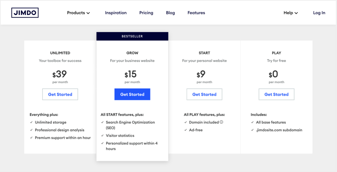Click the chevron arrow next to Products
Image resolution: width=337 pixels, height=172 pixels.
coord(88,13)
